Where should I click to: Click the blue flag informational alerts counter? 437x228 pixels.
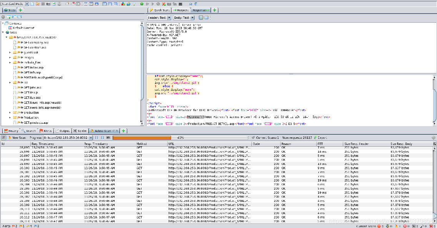36,226
